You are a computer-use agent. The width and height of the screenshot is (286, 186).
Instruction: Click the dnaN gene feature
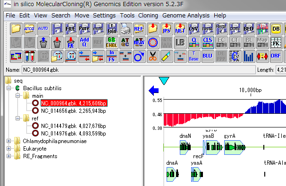click(185, 147)
